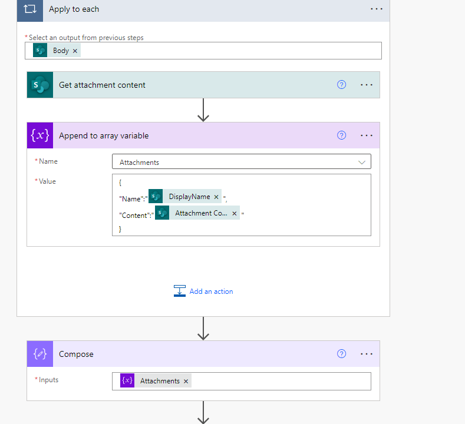Remove the DisplayName token
Screen dimensions: 465x424
tap(216, 197)
